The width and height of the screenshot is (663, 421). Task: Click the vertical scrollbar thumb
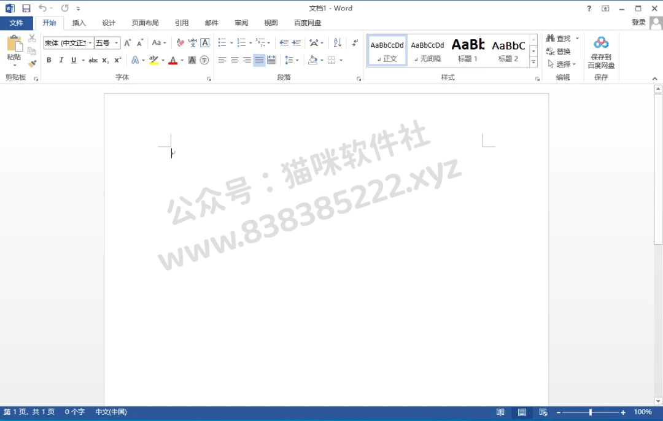tap(657, 169)
